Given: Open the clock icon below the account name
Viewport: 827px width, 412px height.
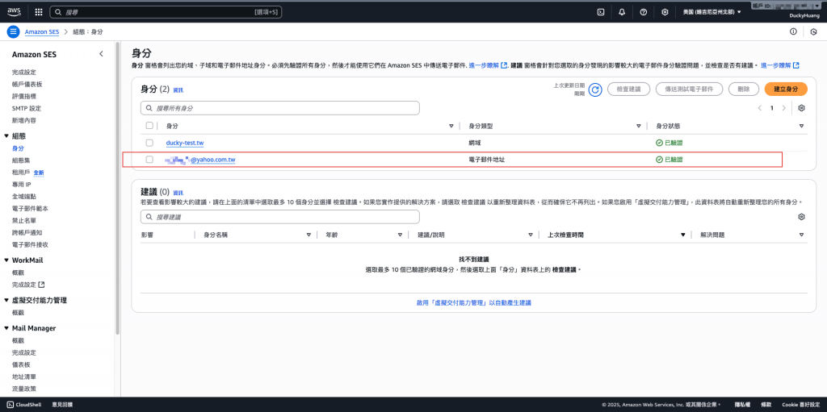Looking at the screenshot, I should coord(813,31).
